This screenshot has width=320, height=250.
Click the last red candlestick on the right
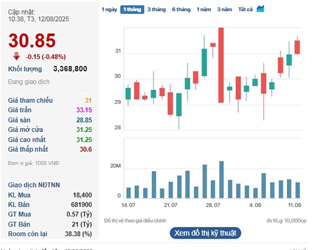[x=297, y=47]
